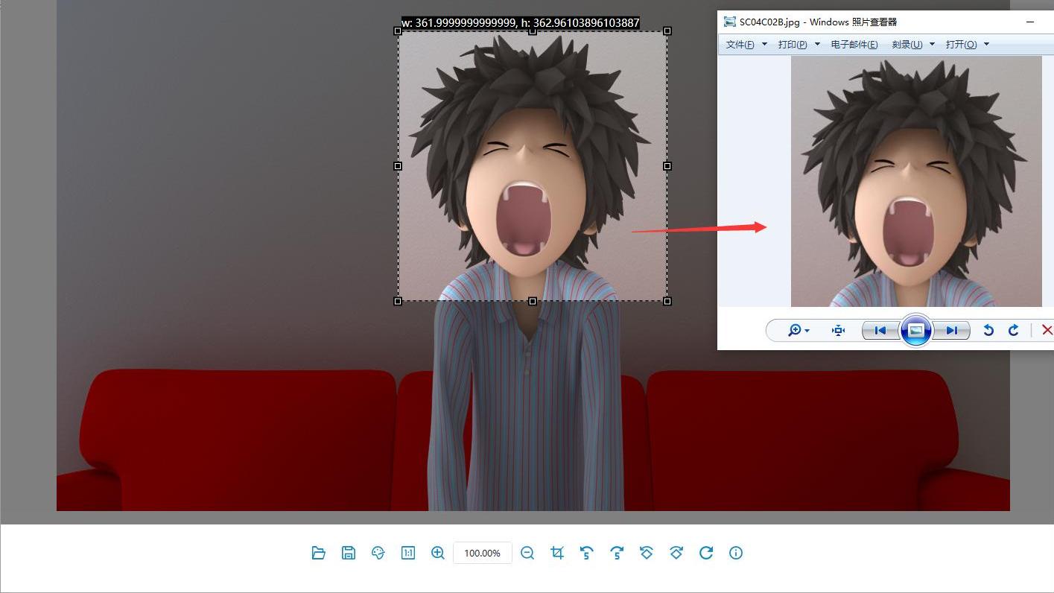Click the top-right crop selection handle
The height and width of the screenshot is (593, 1054).
(x=667, y=31)
